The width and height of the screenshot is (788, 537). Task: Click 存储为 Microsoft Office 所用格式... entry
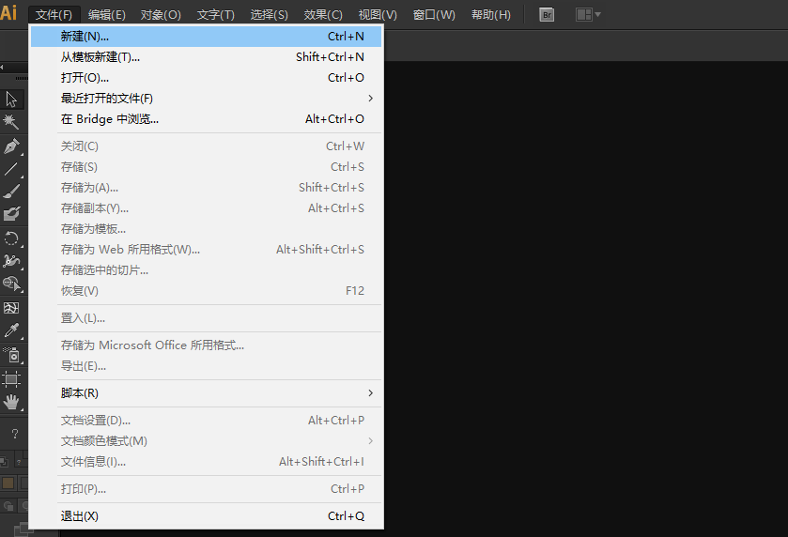[206, 345]
